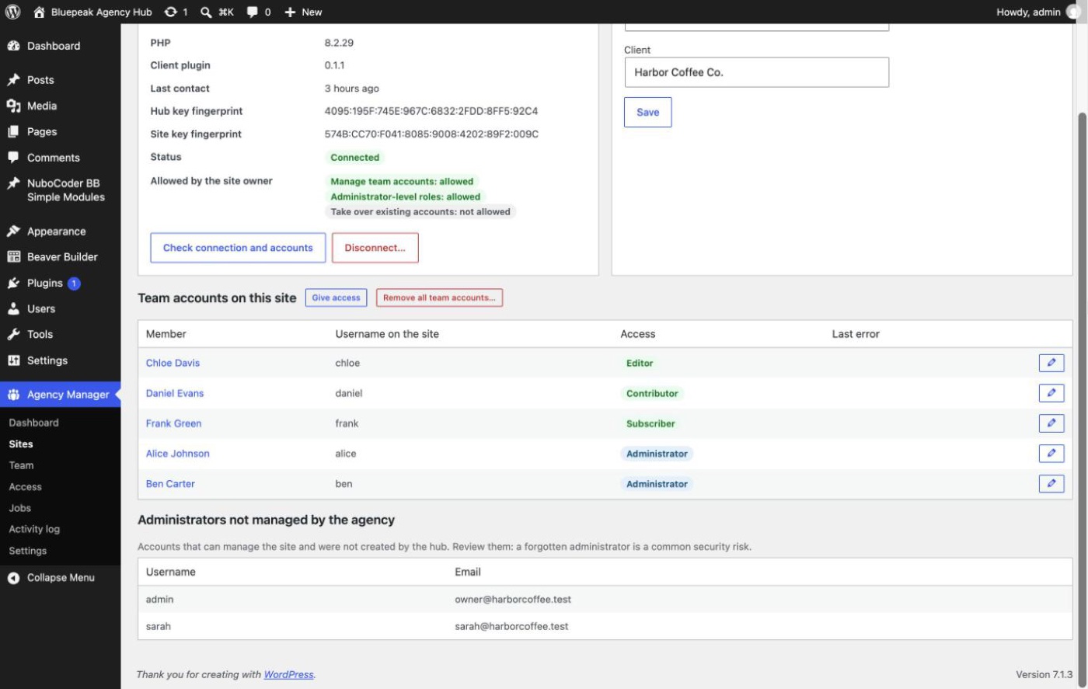Open Comments via its sidebar icon

coord(13,157)
